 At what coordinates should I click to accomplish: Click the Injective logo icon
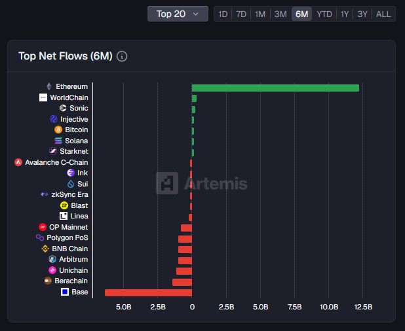pyautogui.click(x=54, y=119)
